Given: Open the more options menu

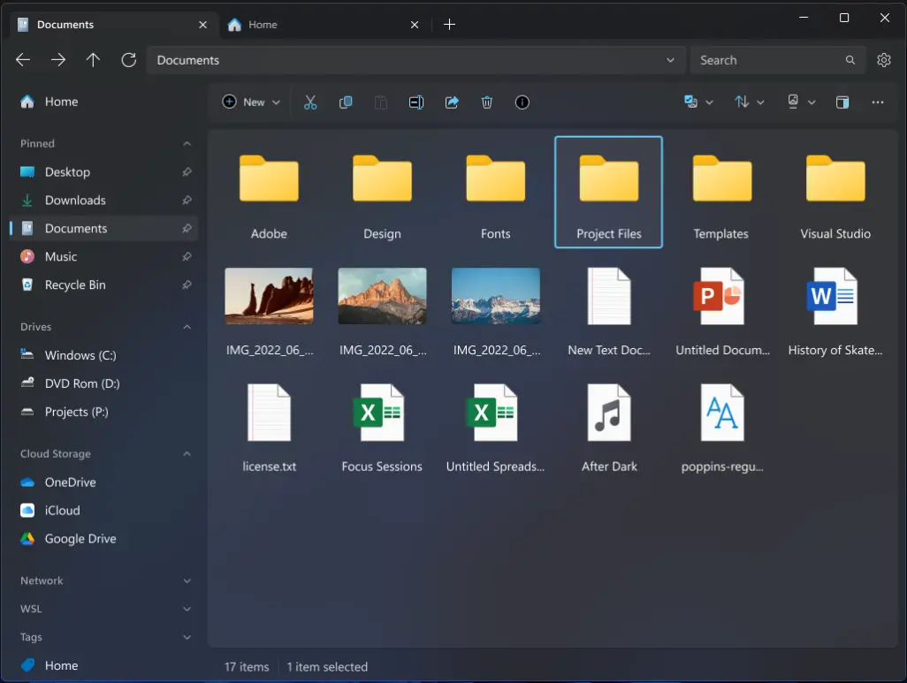Looking at the screenshot, I should pyautogui.click(x=877, y=102).
